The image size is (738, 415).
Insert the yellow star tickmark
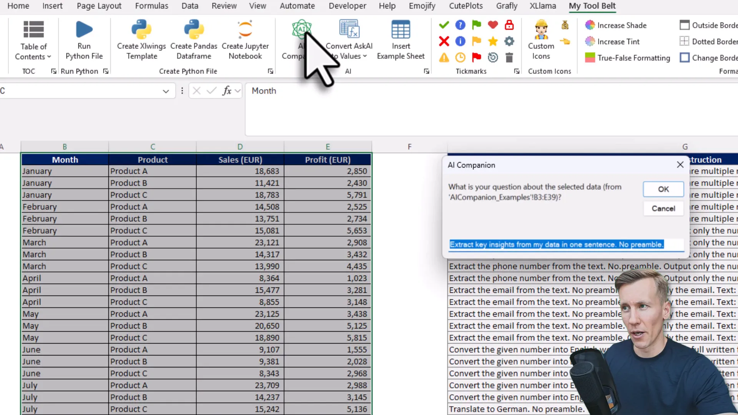(493, 41)
